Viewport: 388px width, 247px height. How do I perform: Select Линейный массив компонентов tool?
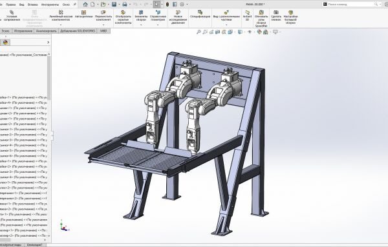61,15
